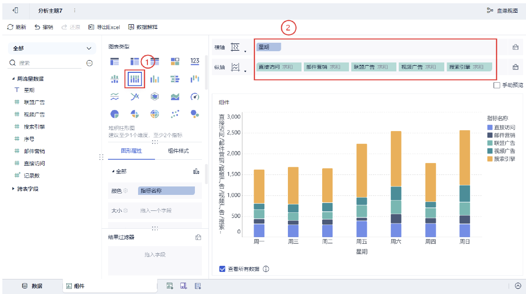Open the 全部 dataset dropdown
This screenshot has width=526, height=294.
coord(52,48)
